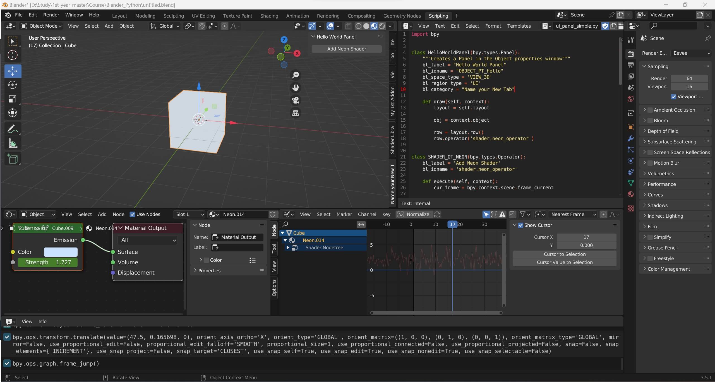The width and height of the screenshot is (715, 382).
Task: Uncheck the Use Nodes checkbox
Action: [133, 214]
